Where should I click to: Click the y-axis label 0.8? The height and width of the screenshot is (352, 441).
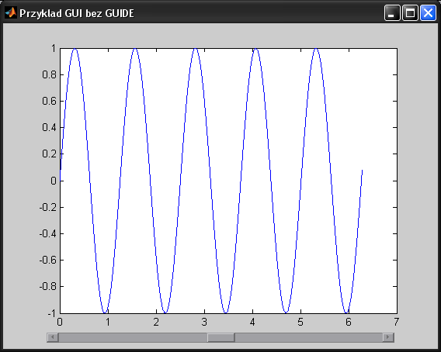[49, 74]
